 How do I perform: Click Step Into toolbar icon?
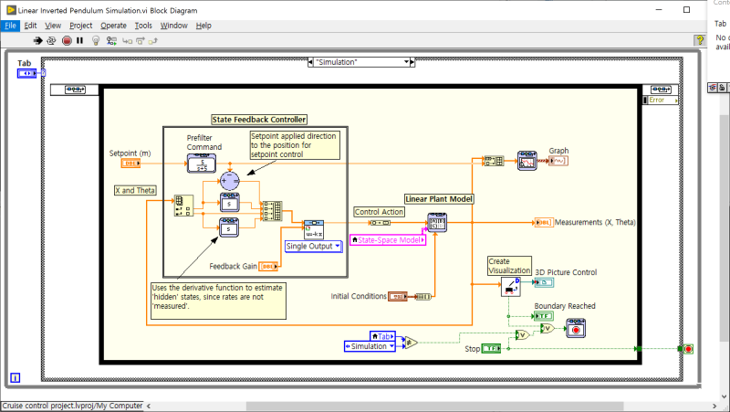tap(127, 41)
